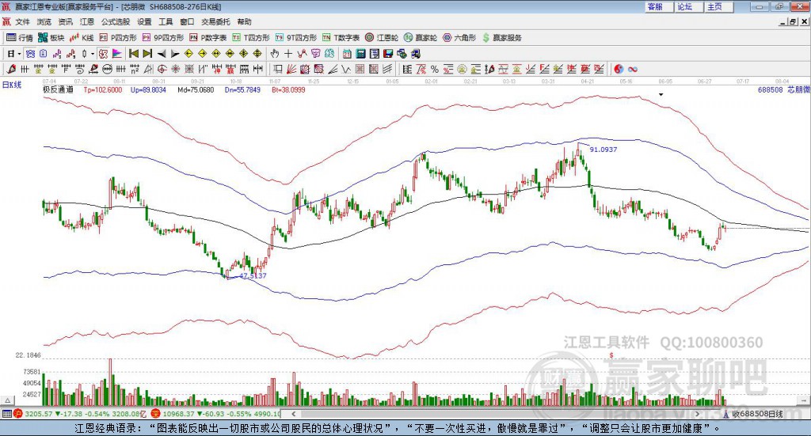Click the Tp=102.6000 value

tap(102, 90)
